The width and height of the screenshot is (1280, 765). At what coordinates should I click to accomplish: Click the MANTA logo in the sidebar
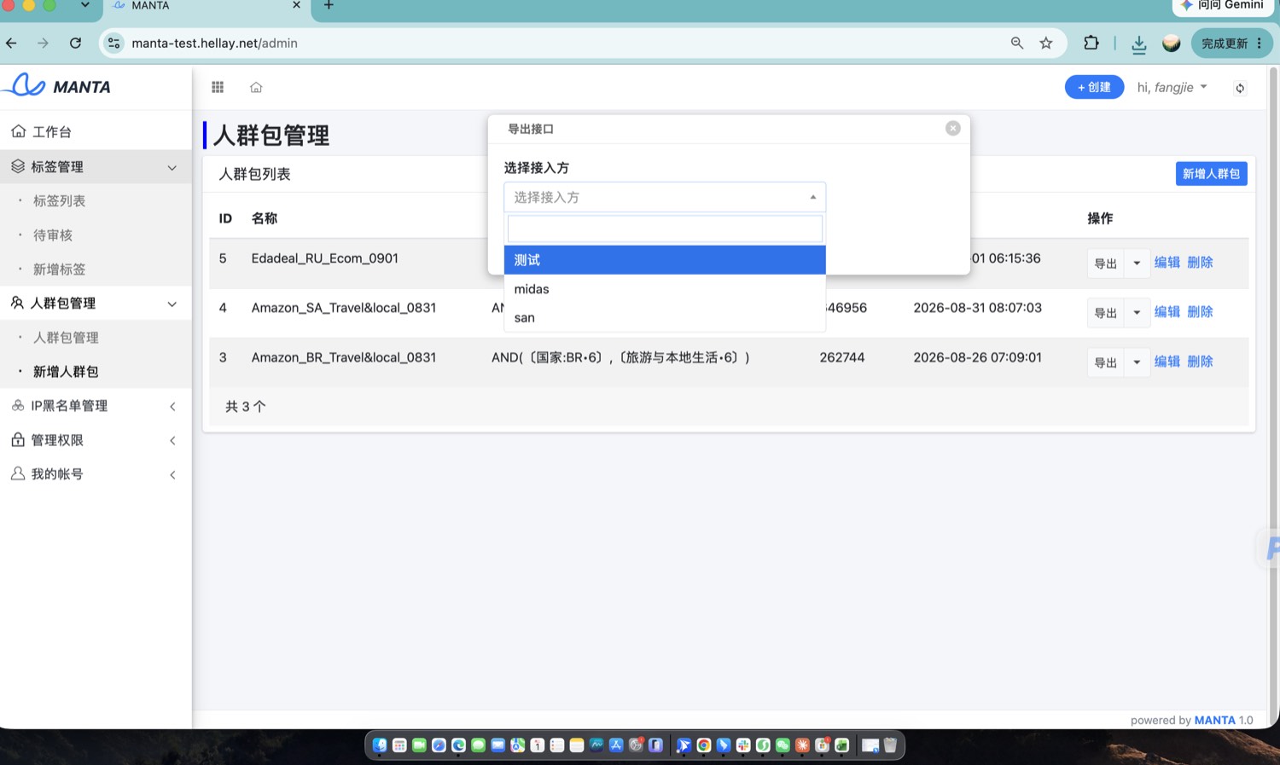[x=57, y=86]
